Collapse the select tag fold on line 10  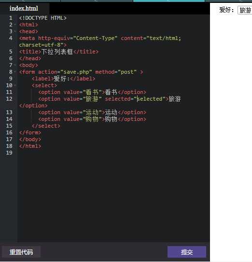pyautogui.click(x=15, y=85)
